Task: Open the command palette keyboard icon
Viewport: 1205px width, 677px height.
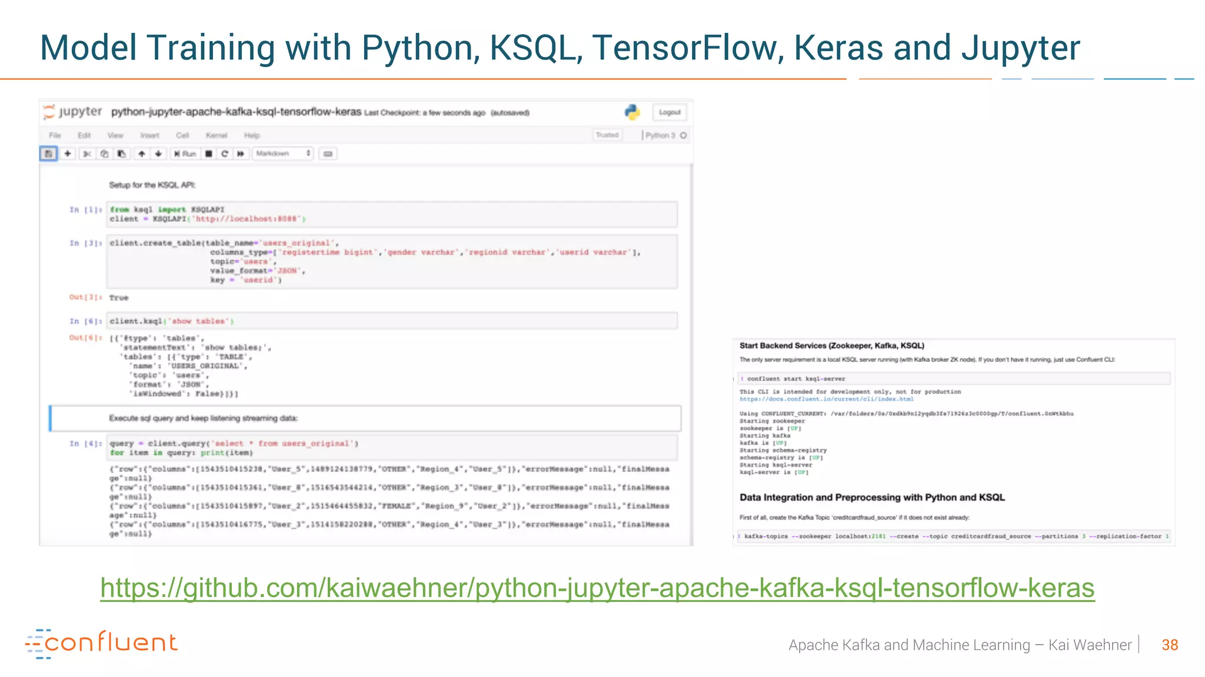Action: 328,154
